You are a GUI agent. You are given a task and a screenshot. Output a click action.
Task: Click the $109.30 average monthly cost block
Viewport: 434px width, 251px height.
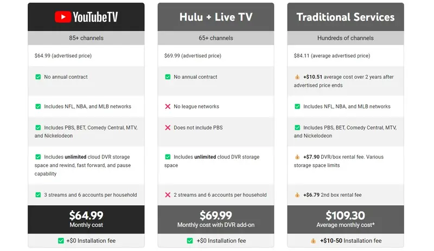pos(346,219)
